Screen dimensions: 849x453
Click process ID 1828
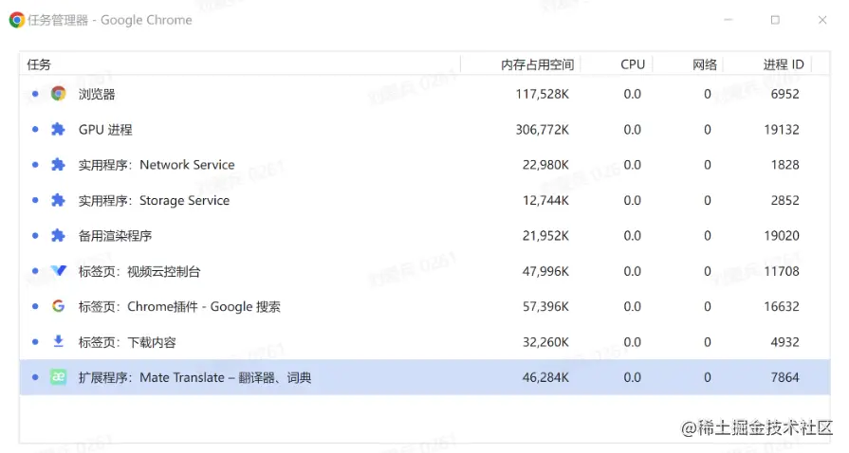[785, 165]
